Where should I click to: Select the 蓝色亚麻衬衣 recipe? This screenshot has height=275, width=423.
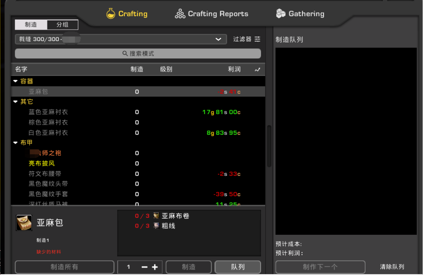pos(48,112)
